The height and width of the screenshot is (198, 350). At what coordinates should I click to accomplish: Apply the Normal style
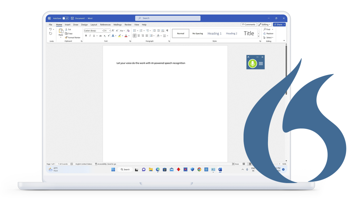(180, 33)
